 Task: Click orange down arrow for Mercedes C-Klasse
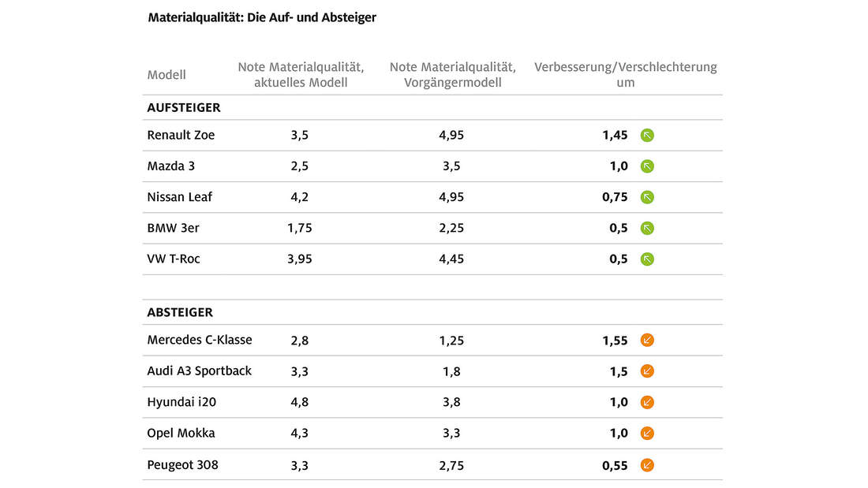point(647,340)
